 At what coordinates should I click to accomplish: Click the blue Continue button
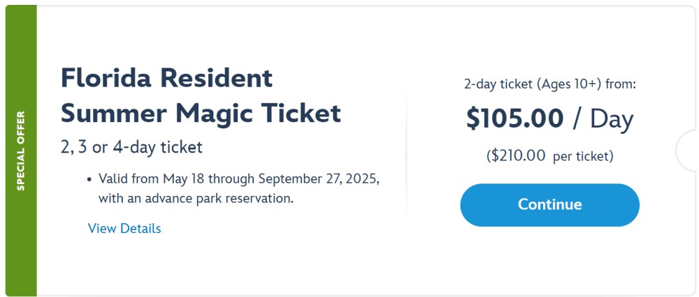pos(549,204)
